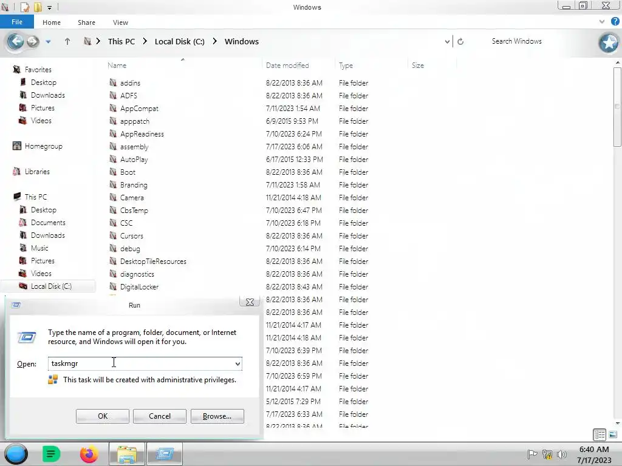622x466 pixels.
Task: Select the Camera folder icon
Action: 113,197
